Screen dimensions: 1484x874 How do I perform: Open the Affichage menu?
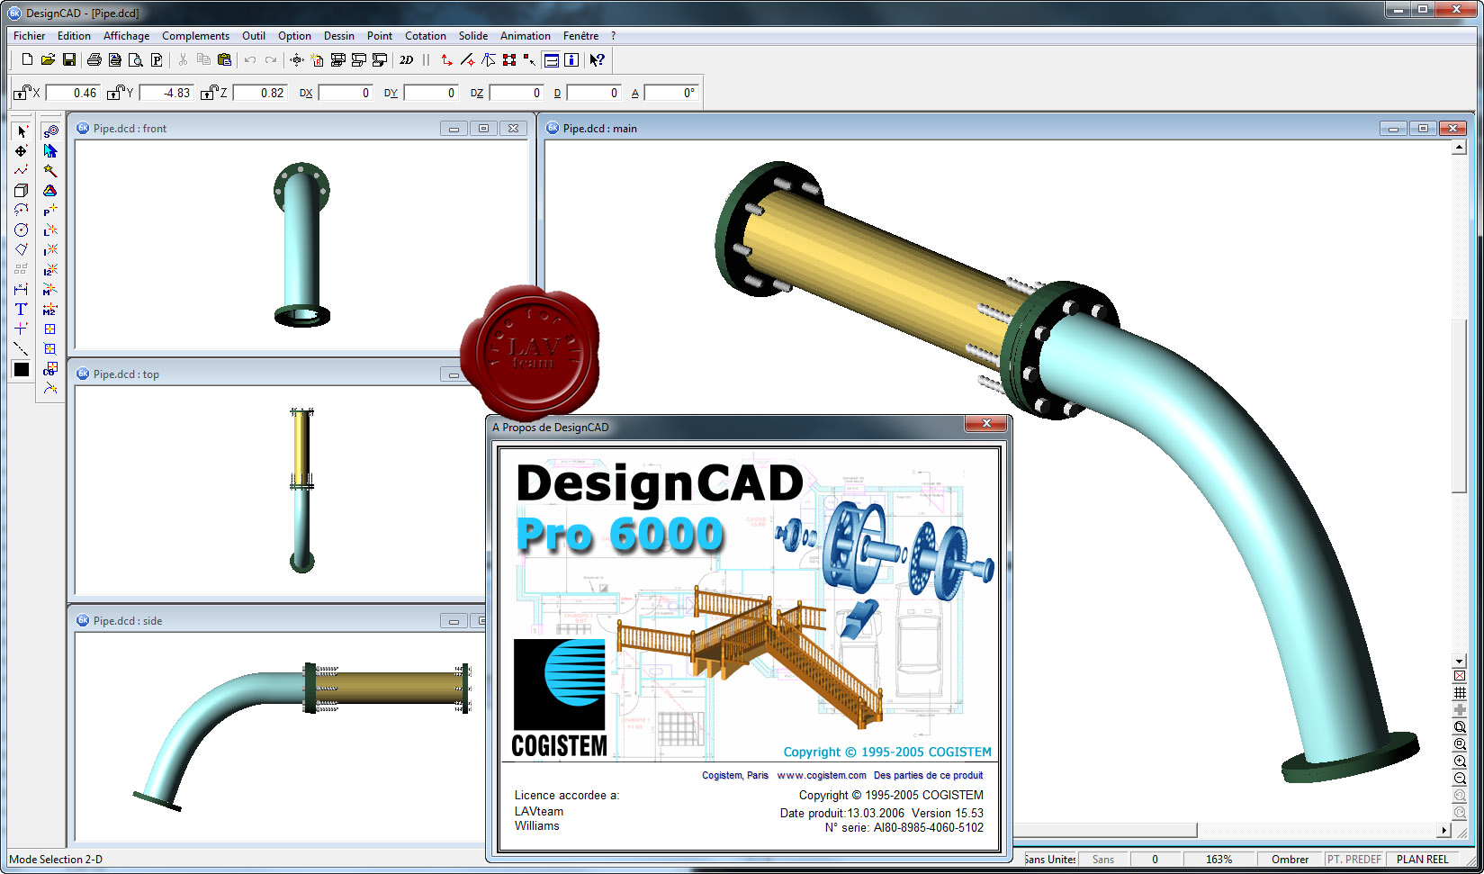click(x=126, y=36)
